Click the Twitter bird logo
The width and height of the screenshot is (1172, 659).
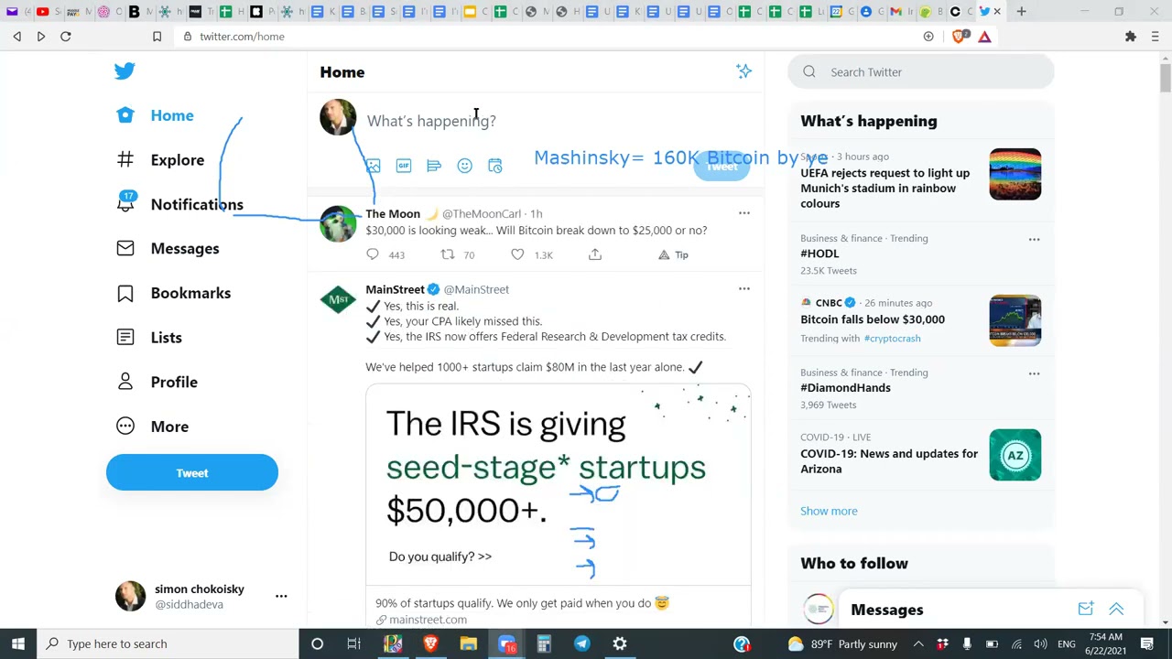tap(125, 70)
